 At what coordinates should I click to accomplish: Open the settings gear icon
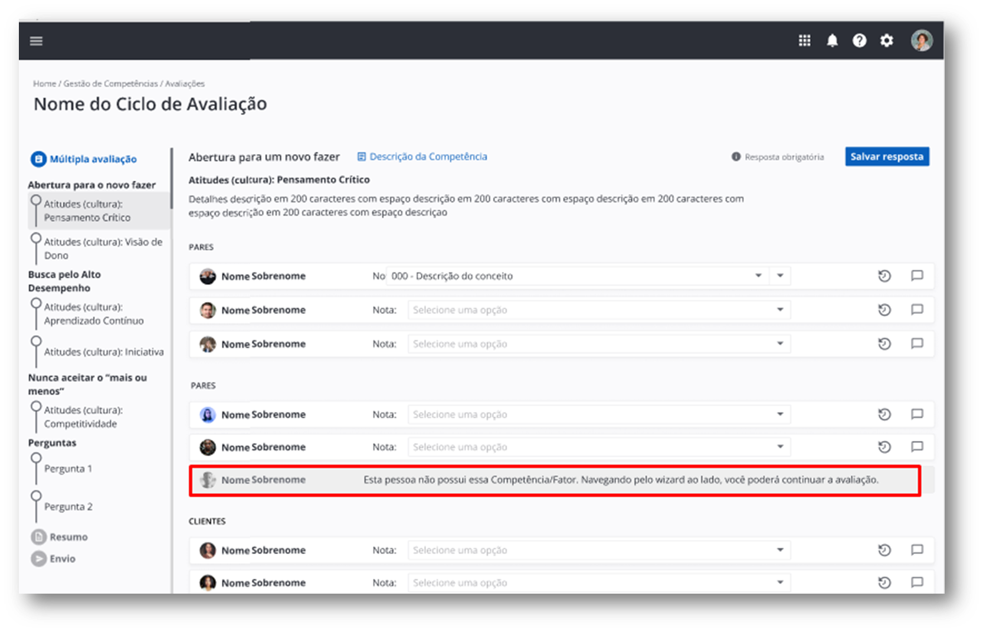886,40
